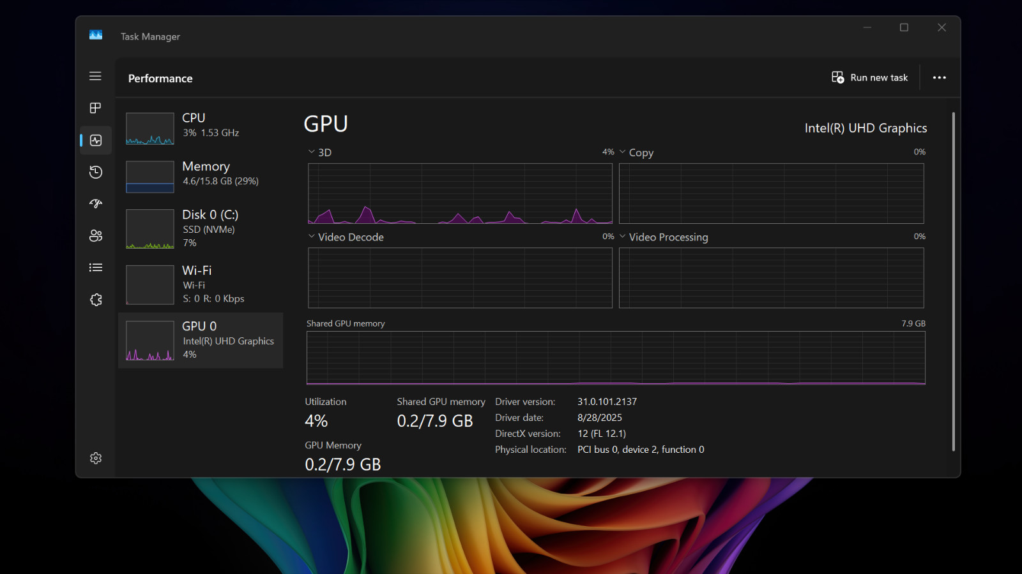Image resolution: width=1022 pixels, height=574 pixels.
Task: Click the DirectX version value 12 (FL 12.1)
Action: tap(602, 434)
